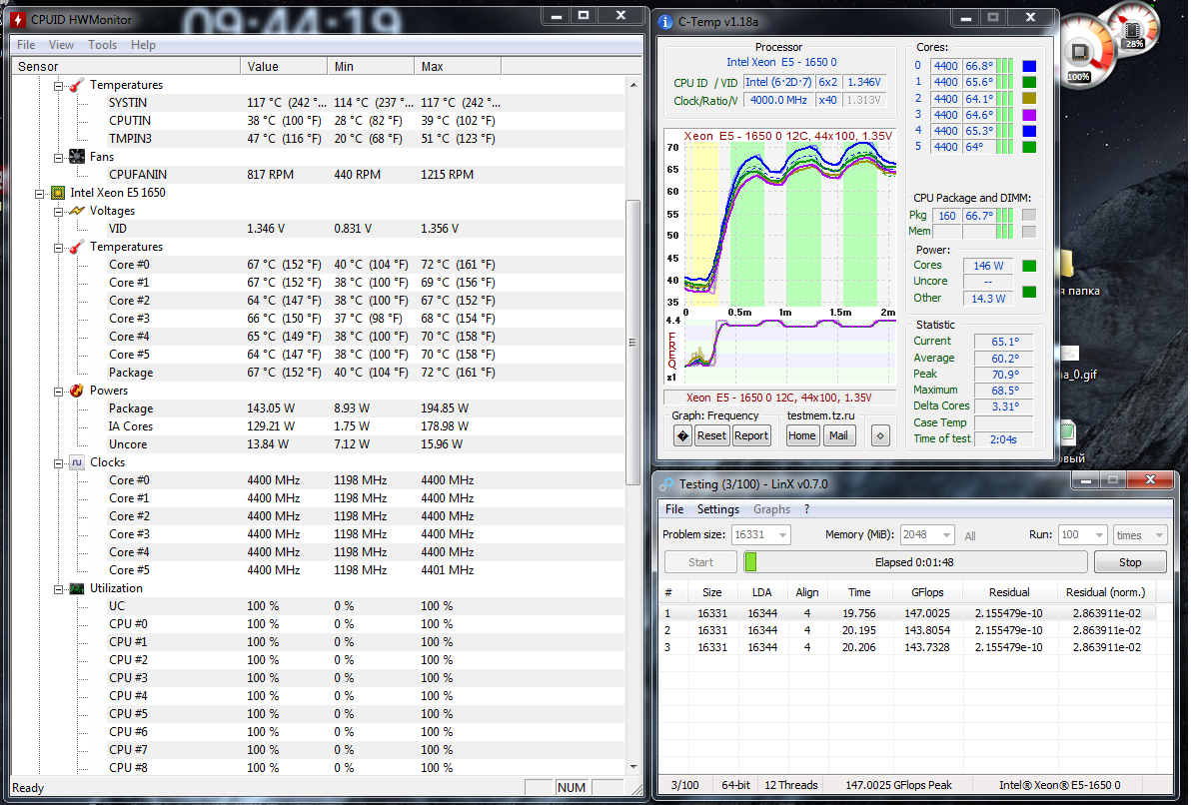
Task: Open LinX Settings menu
Action: 717,509
